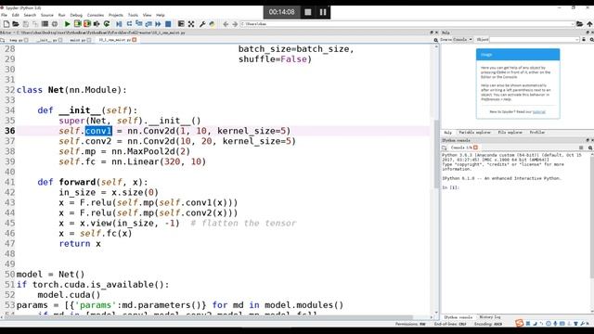Close the active cnn_mnist editor tab

(x=134, y=40)
